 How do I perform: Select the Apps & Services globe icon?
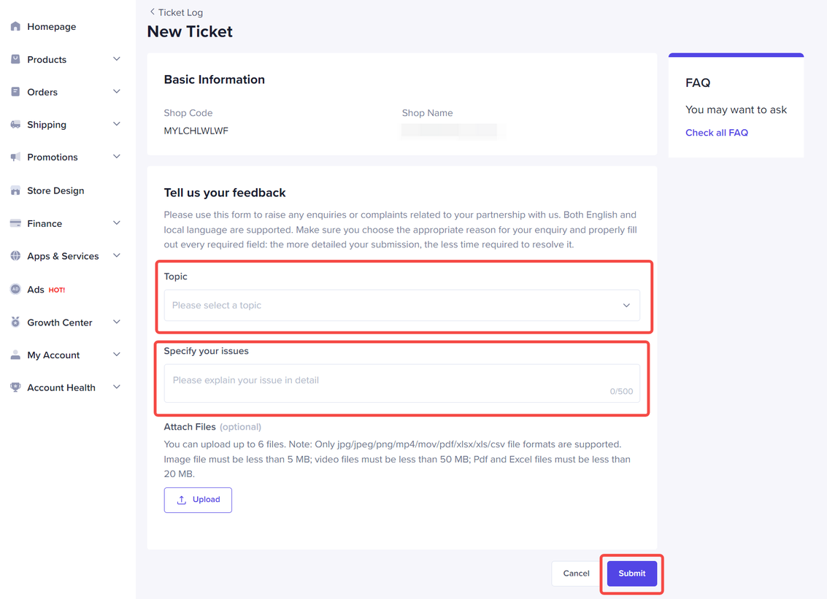pyautogui.click(x=15, y=255)
